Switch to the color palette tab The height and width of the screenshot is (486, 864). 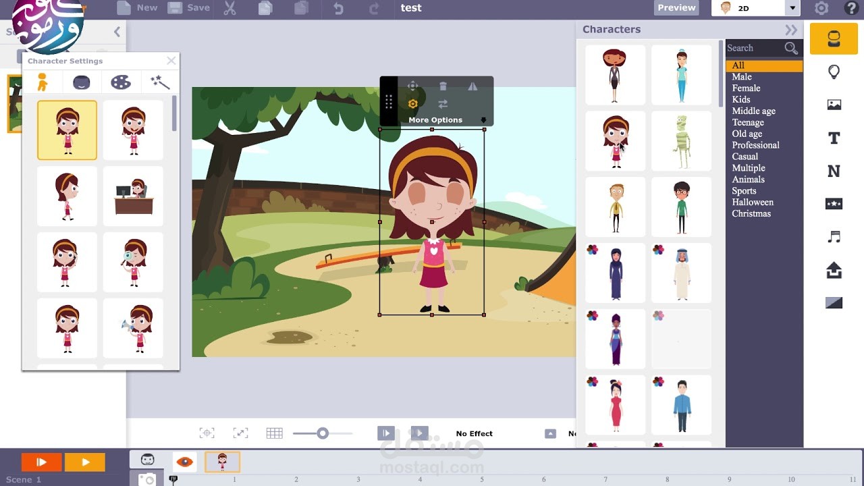point(121,82)
